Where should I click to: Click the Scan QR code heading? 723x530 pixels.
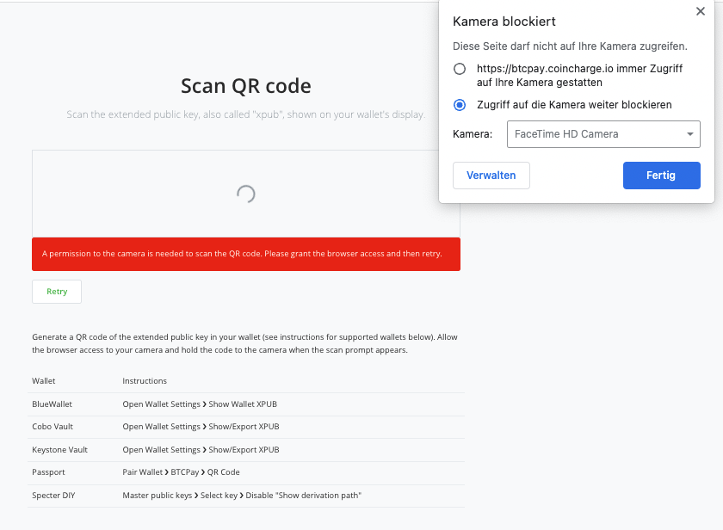(246, 86)
